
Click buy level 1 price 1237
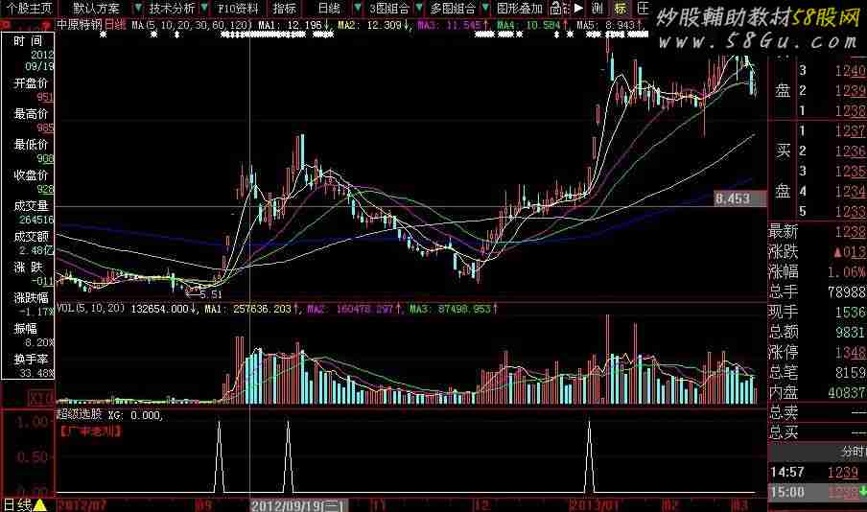click(850, 131)
